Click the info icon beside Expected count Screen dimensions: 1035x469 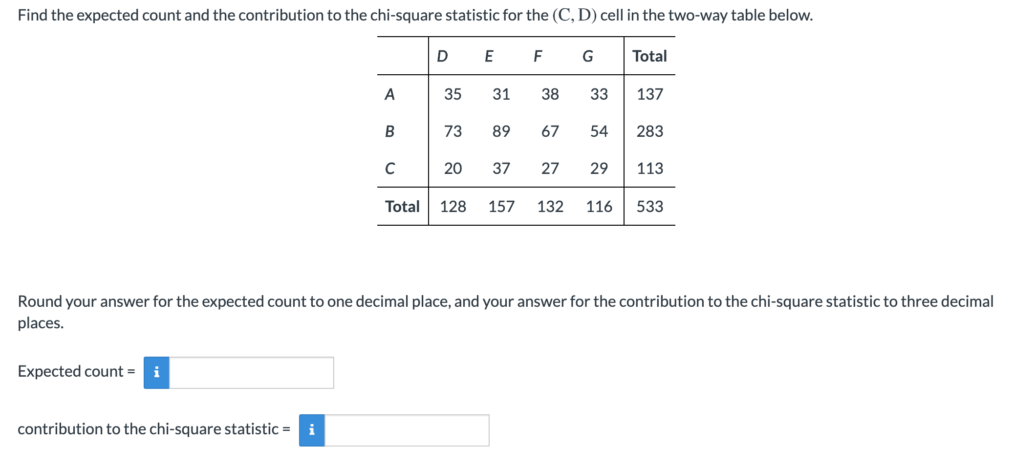[x=156, y=373]
